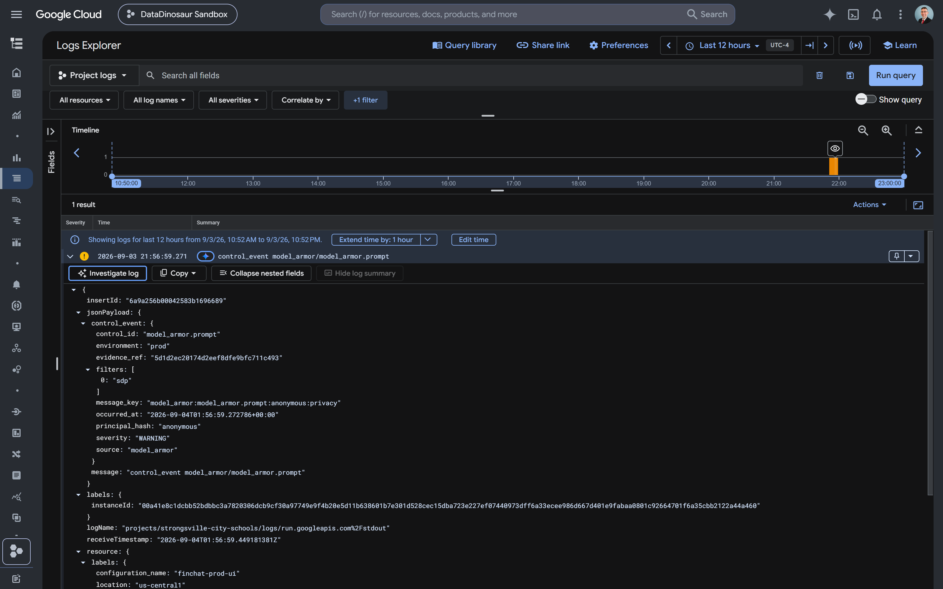Open the Correlate by dropdown
This screenshot has height=589, width=943.
tap(305, 100)
